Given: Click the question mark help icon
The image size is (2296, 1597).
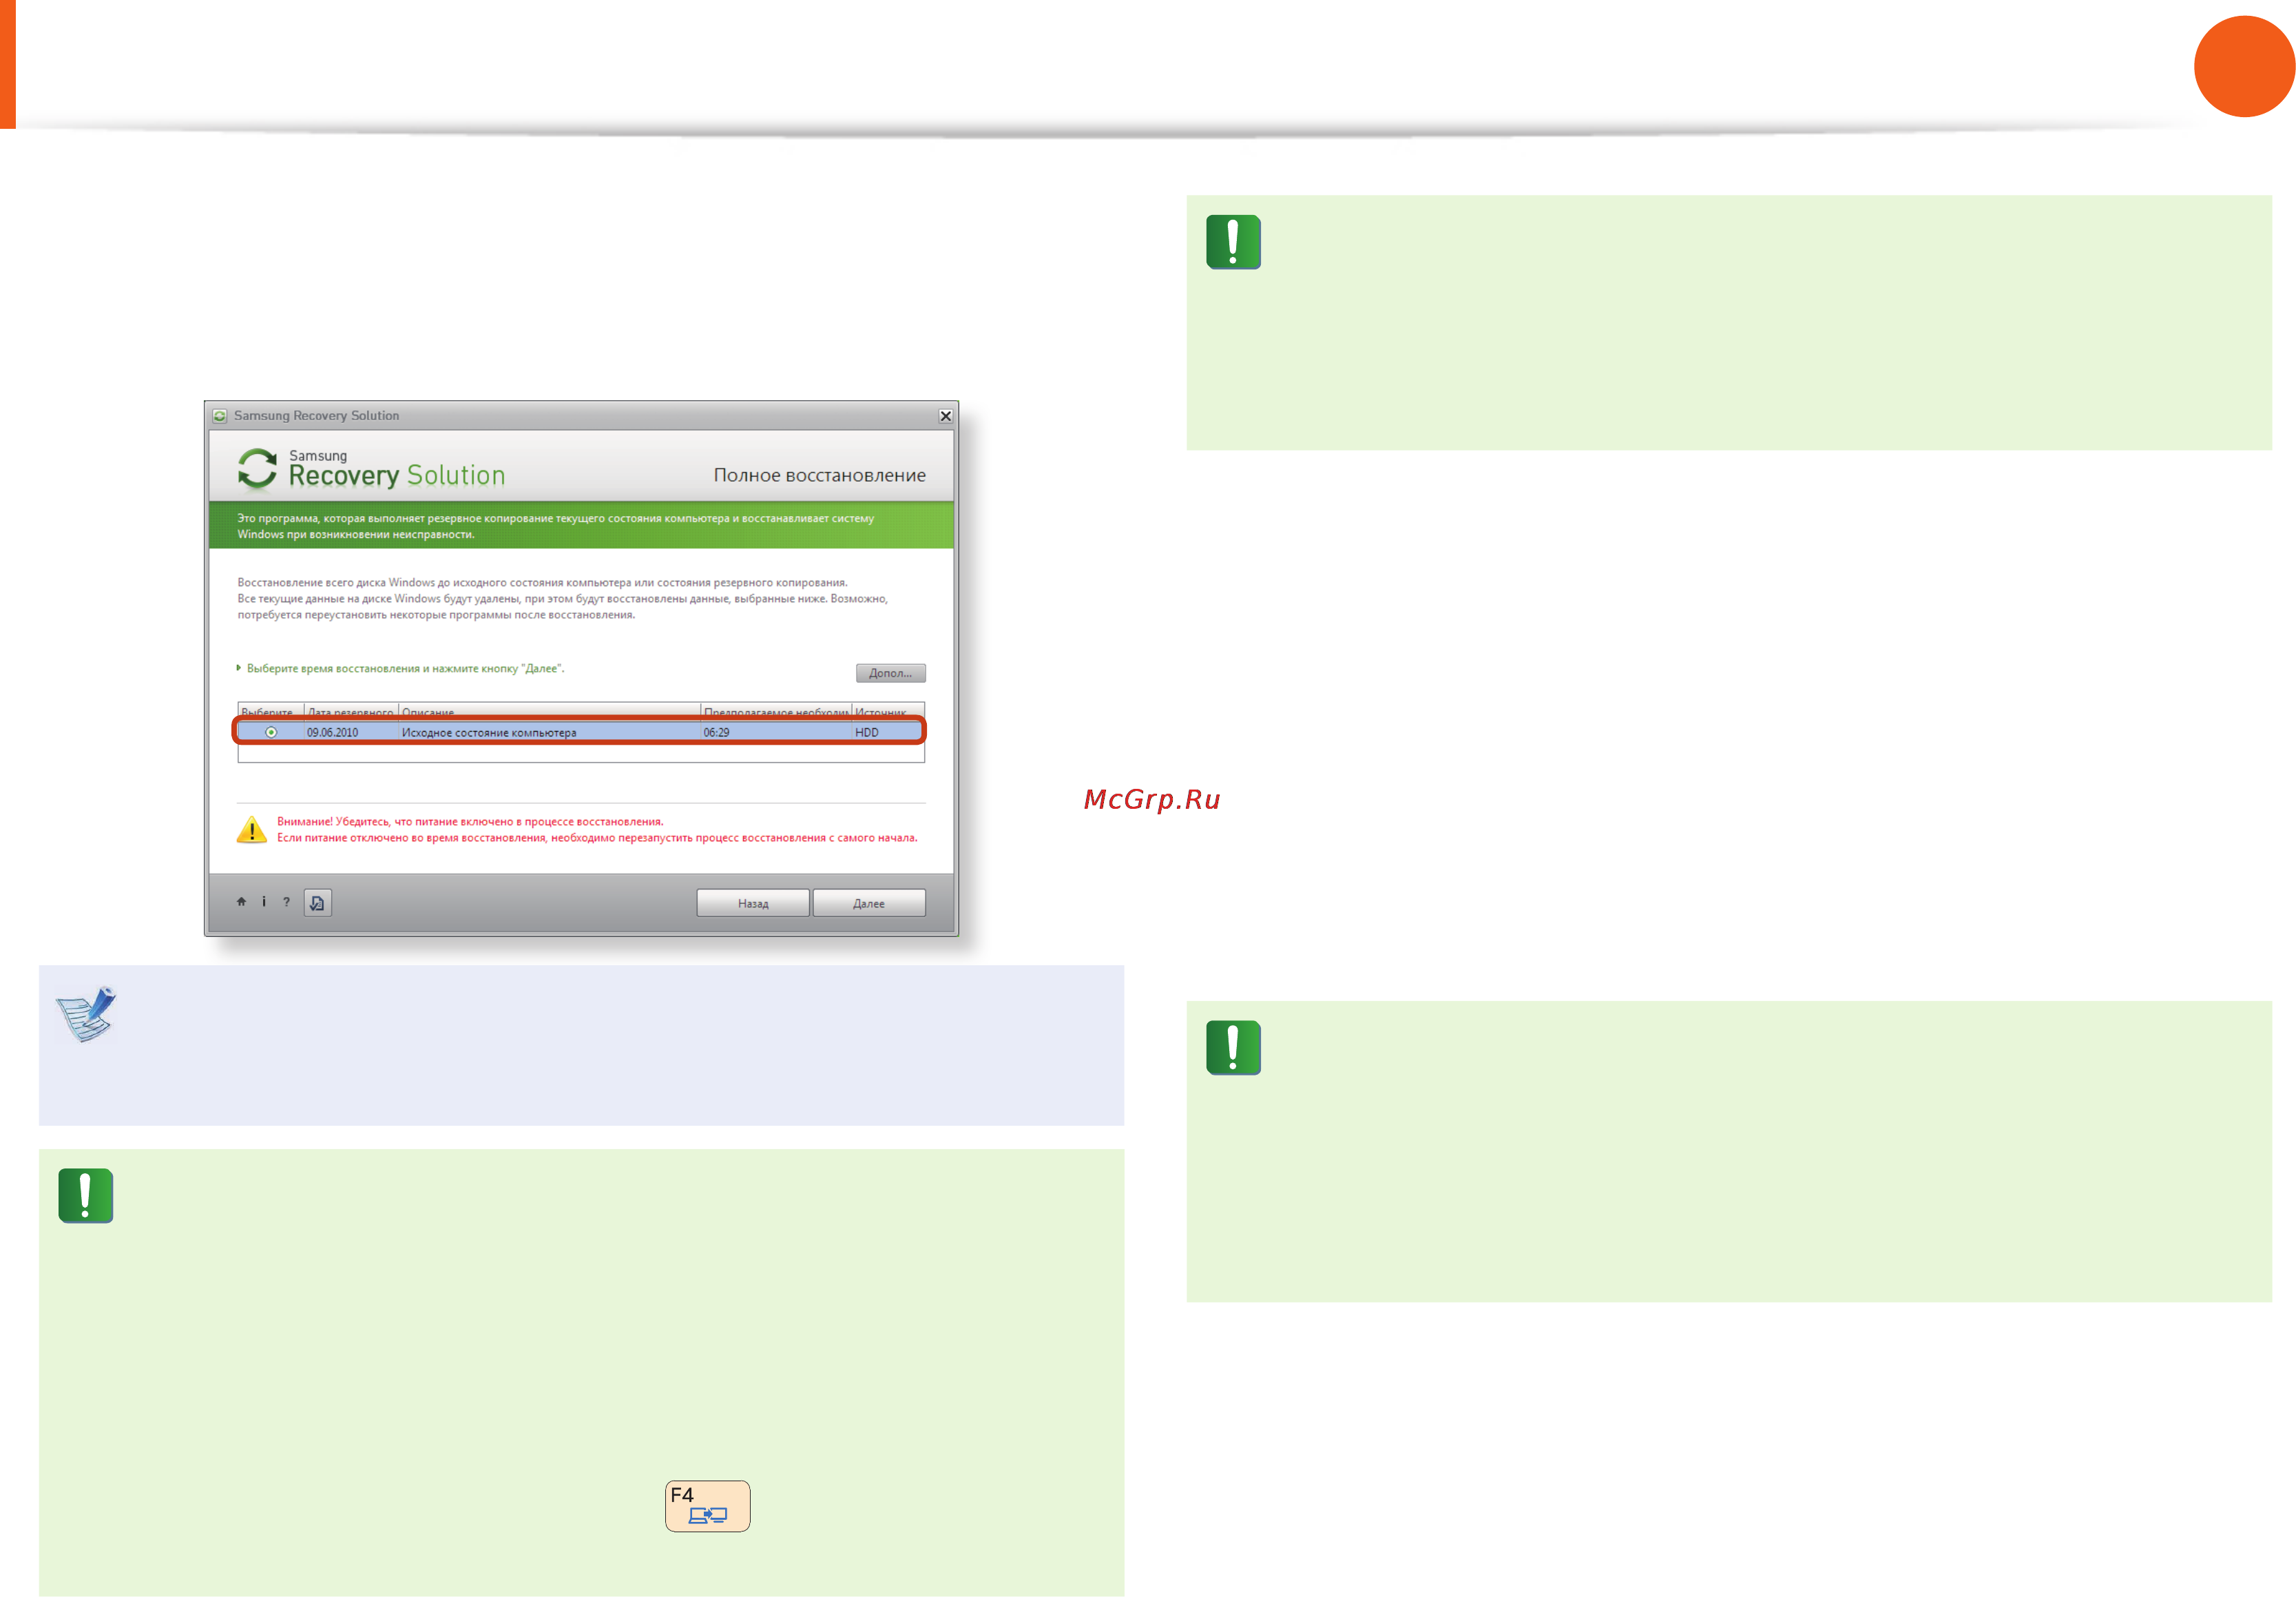Looking at the screenshot, I should (286, 902).
